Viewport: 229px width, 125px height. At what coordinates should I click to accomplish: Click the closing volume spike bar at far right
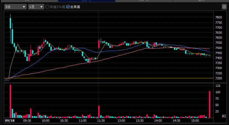click(x=210, y=104)
